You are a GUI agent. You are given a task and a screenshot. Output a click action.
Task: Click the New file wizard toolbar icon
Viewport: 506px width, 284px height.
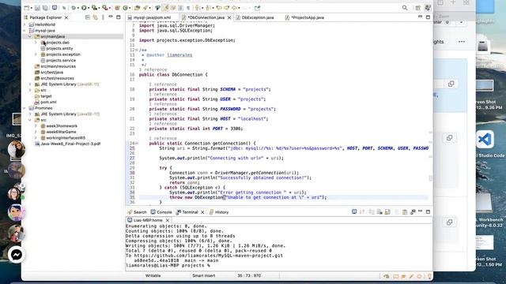click(x=27, y=8)
